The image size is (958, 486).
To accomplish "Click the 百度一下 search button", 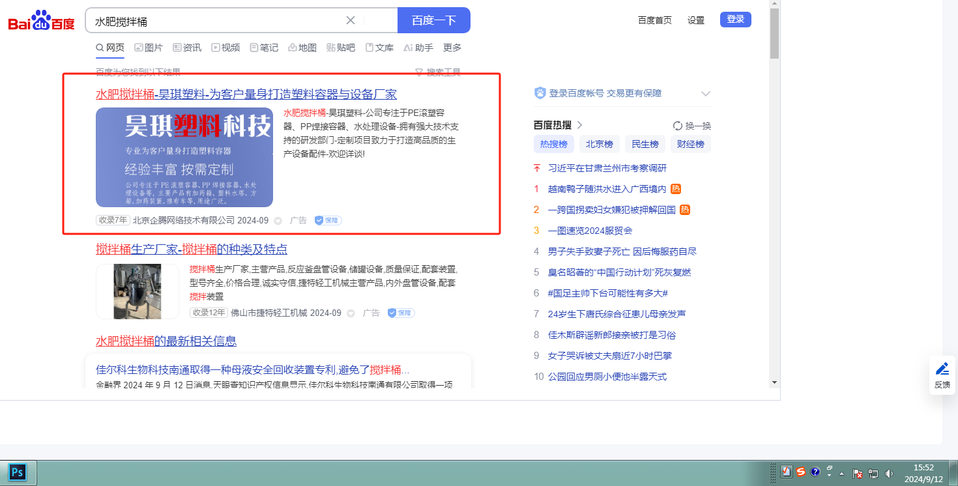I will click(434, 20).
